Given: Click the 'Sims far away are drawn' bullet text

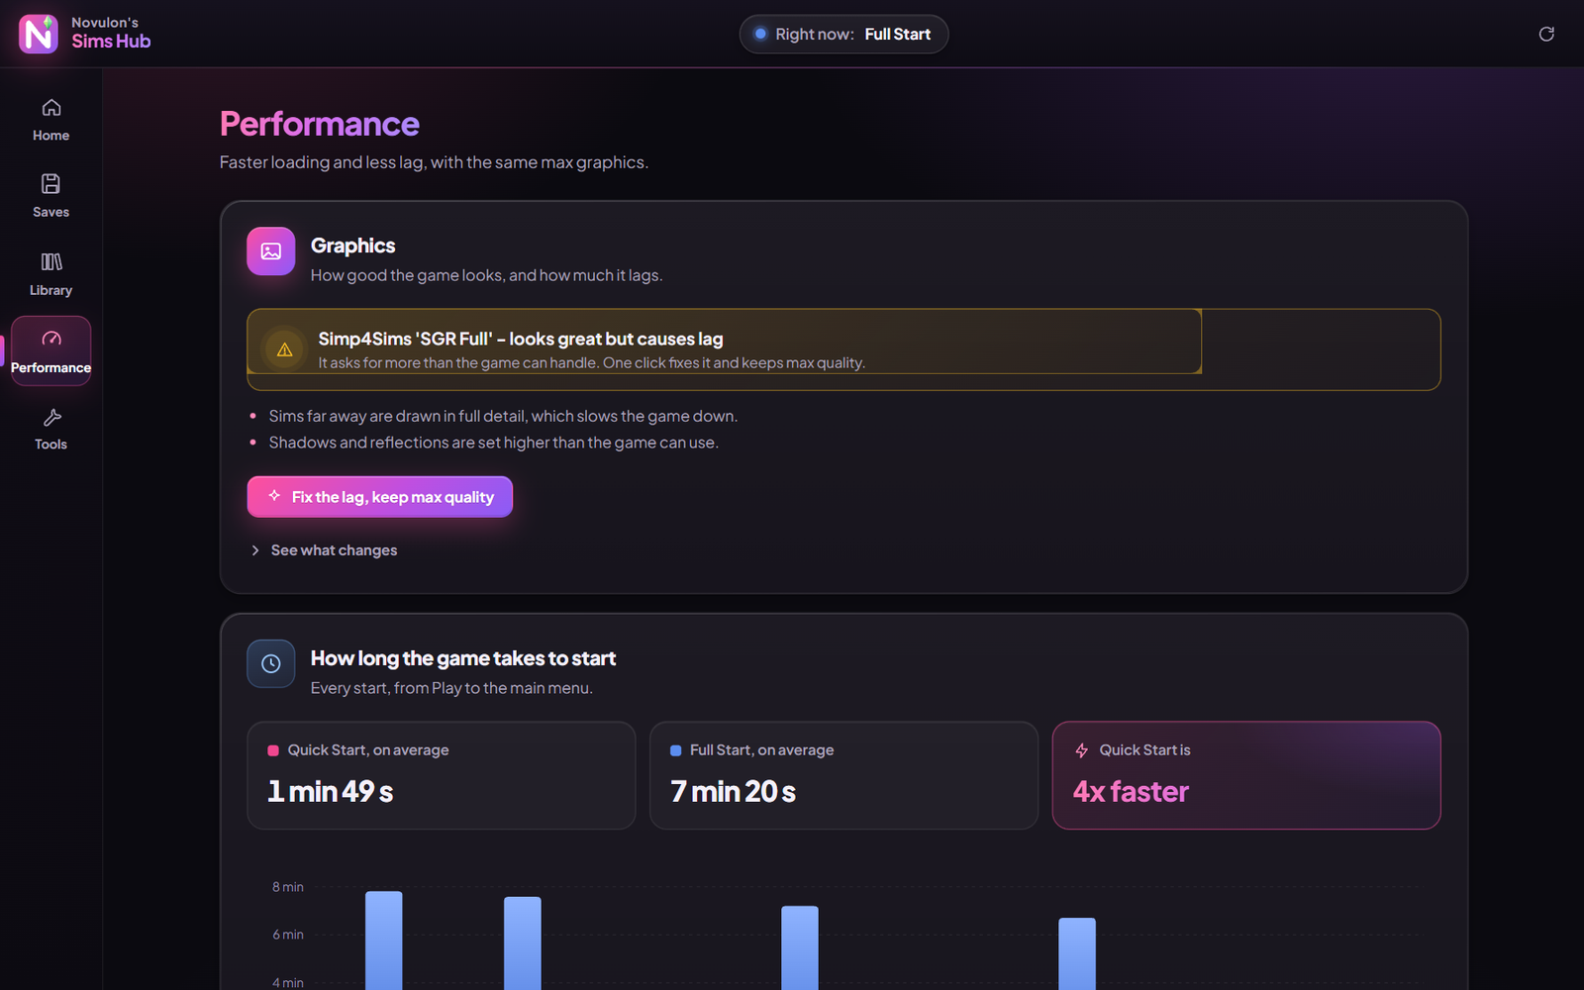Looking at the screenshot, I should pyautogui.click(x=503, y=416).
